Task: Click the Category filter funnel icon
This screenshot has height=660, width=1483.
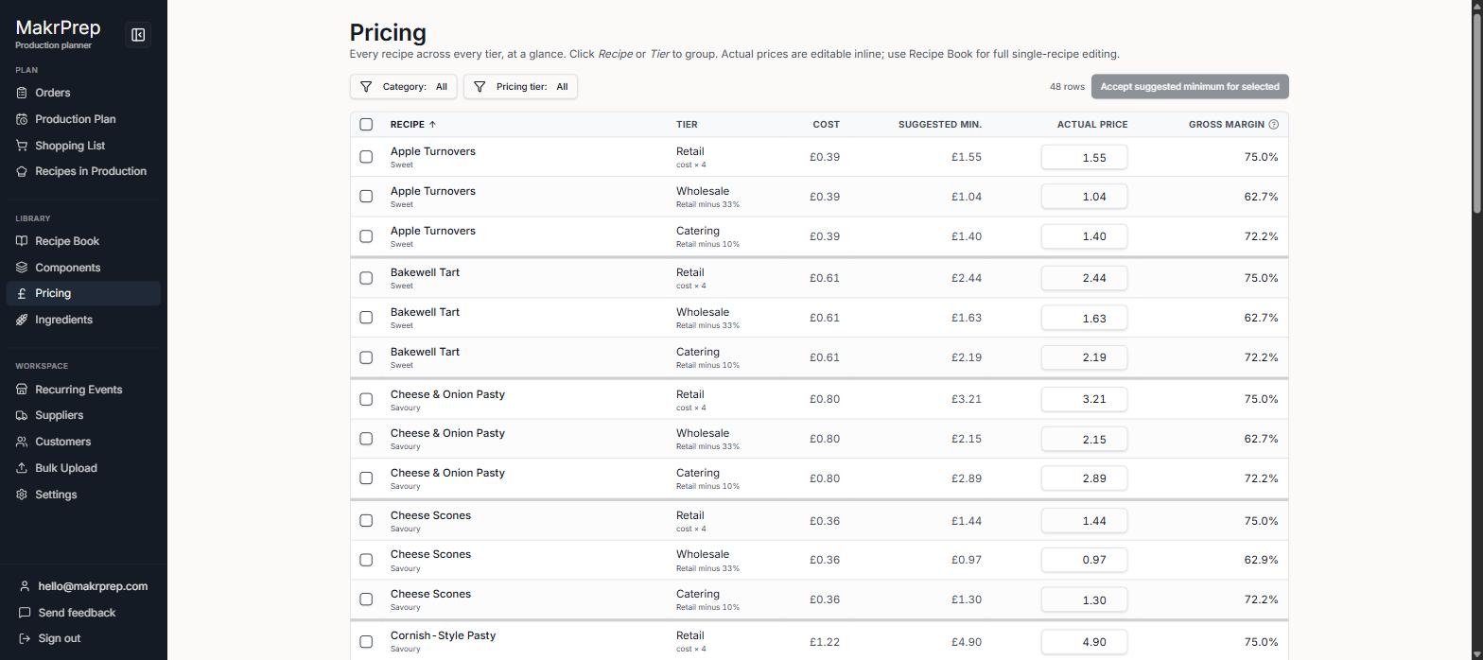Action: (x=366, y=87)
